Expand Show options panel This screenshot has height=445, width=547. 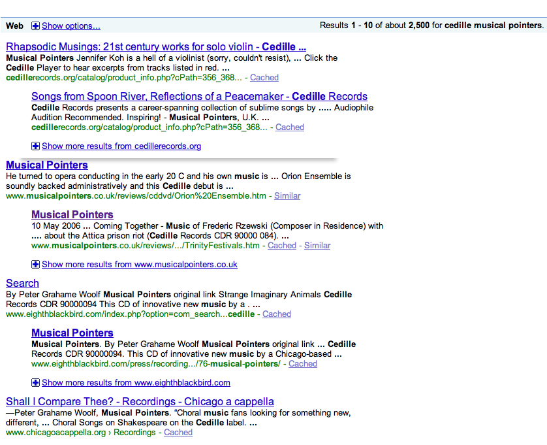70,25
